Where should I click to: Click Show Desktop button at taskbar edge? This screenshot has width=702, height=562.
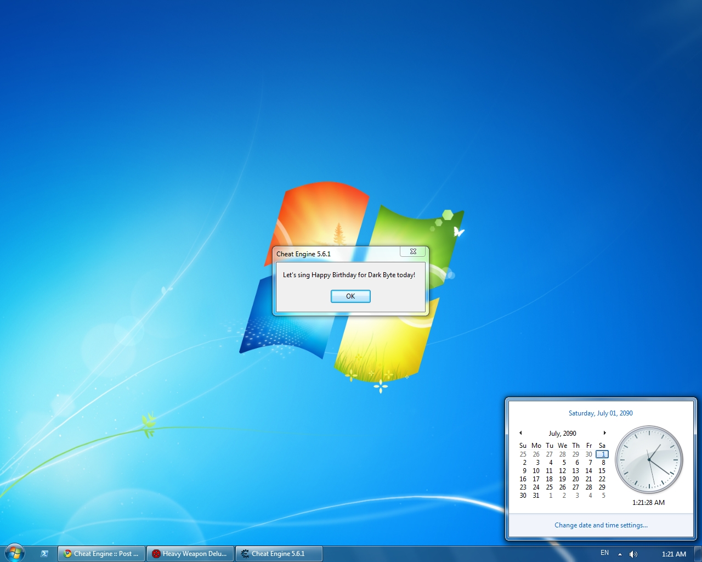698,554
